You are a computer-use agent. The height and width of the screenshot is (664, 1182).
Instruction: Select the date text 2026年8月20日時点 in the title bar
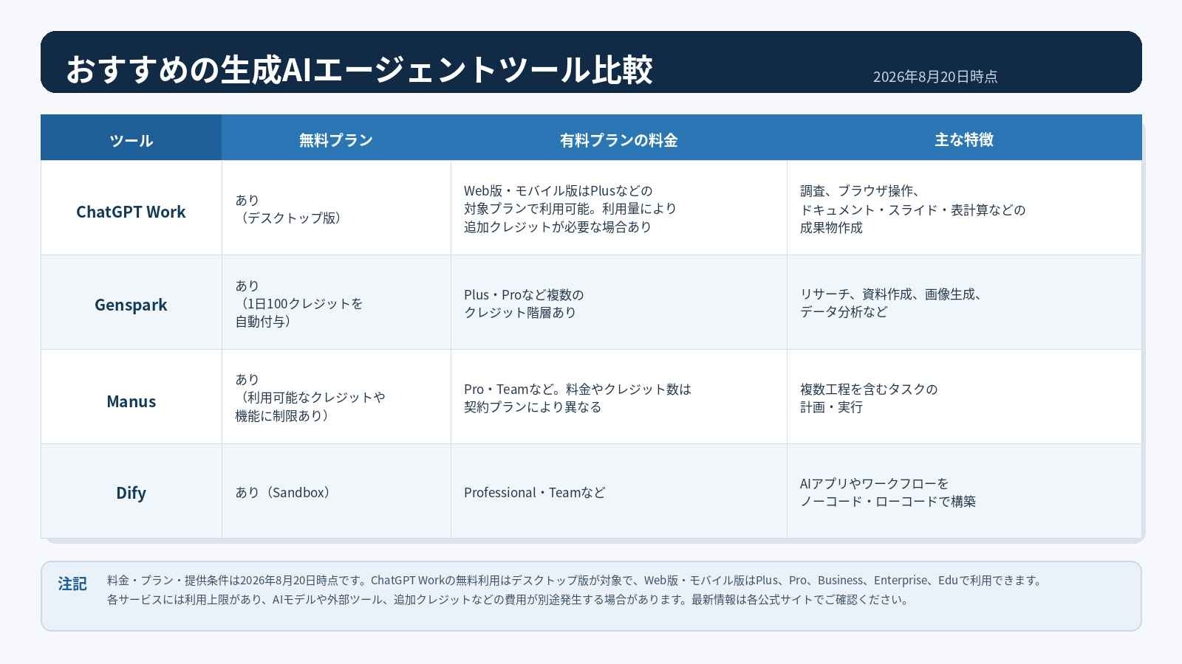935,77
